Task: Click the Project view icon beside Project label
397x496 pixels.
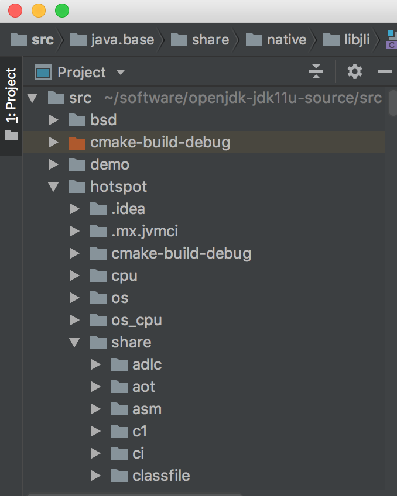Action: pos(42,72)
